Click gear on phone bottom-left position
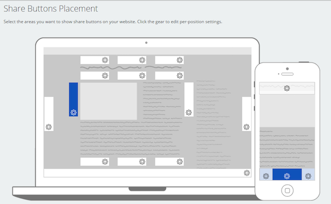 (266, 176)
